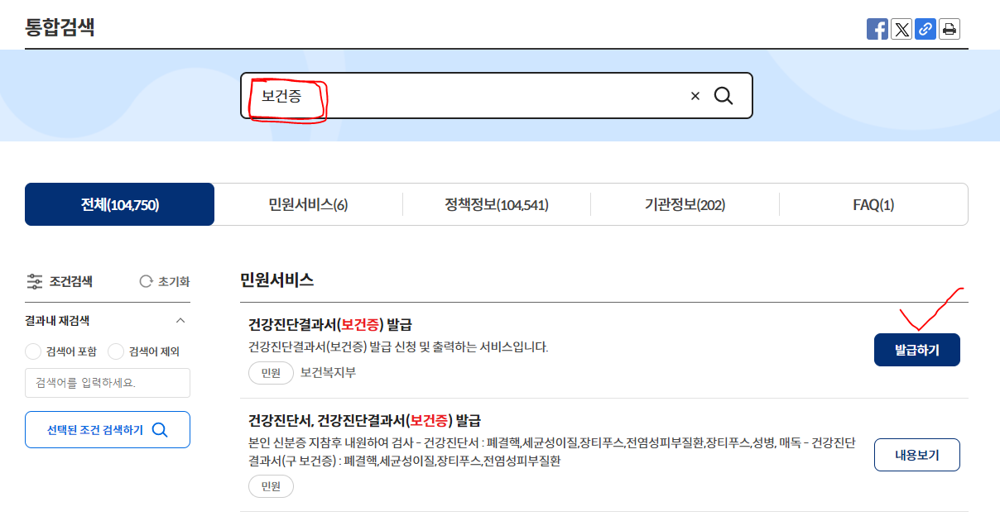Clear the 보건증 search term with the × icon

694,95
